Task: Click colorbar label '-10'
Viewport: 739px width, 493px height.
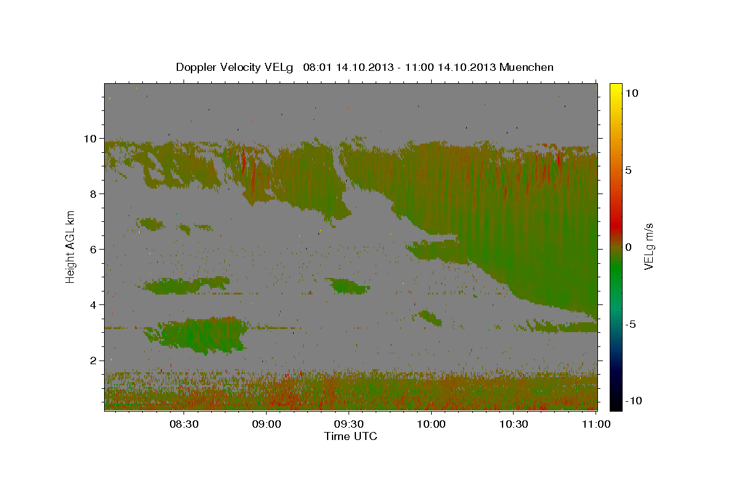Action: pos(634,401)
